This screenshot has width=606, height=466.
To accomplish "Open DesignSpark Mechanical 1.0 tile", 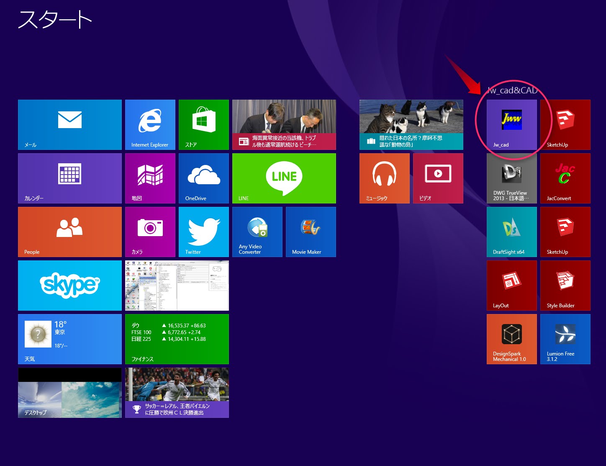I will click(512, 339).
